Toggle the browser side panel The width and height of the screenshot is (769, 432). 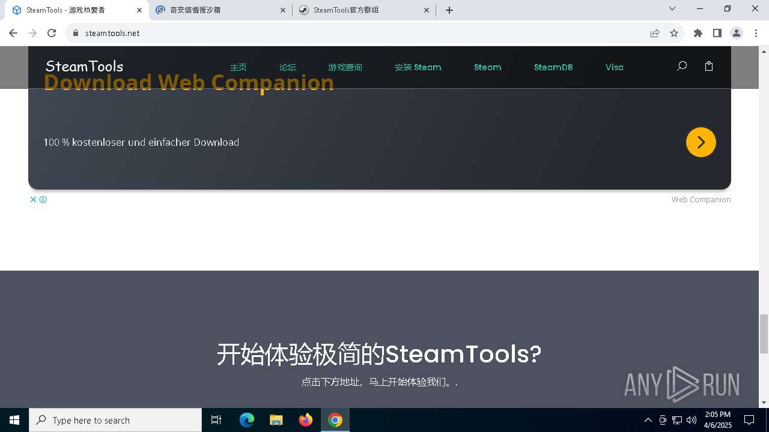tap(717, 33)
